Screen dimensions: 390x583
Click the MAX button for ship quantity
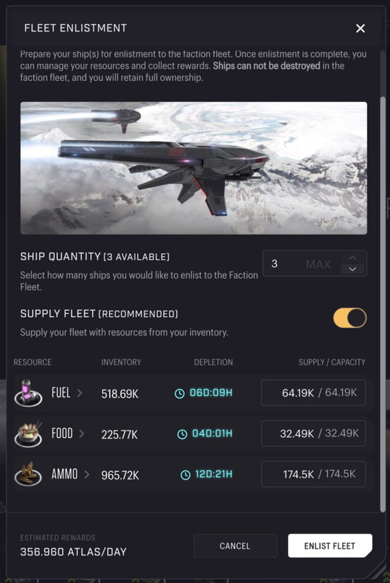click(318, 263)
